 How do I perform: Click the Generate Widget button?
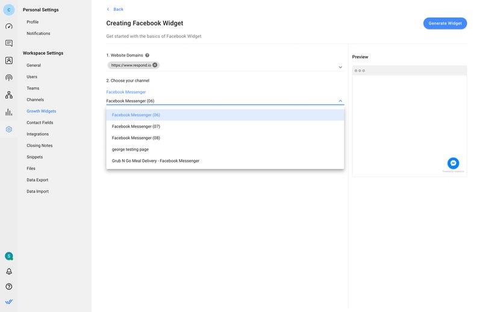tap(445, 23)
